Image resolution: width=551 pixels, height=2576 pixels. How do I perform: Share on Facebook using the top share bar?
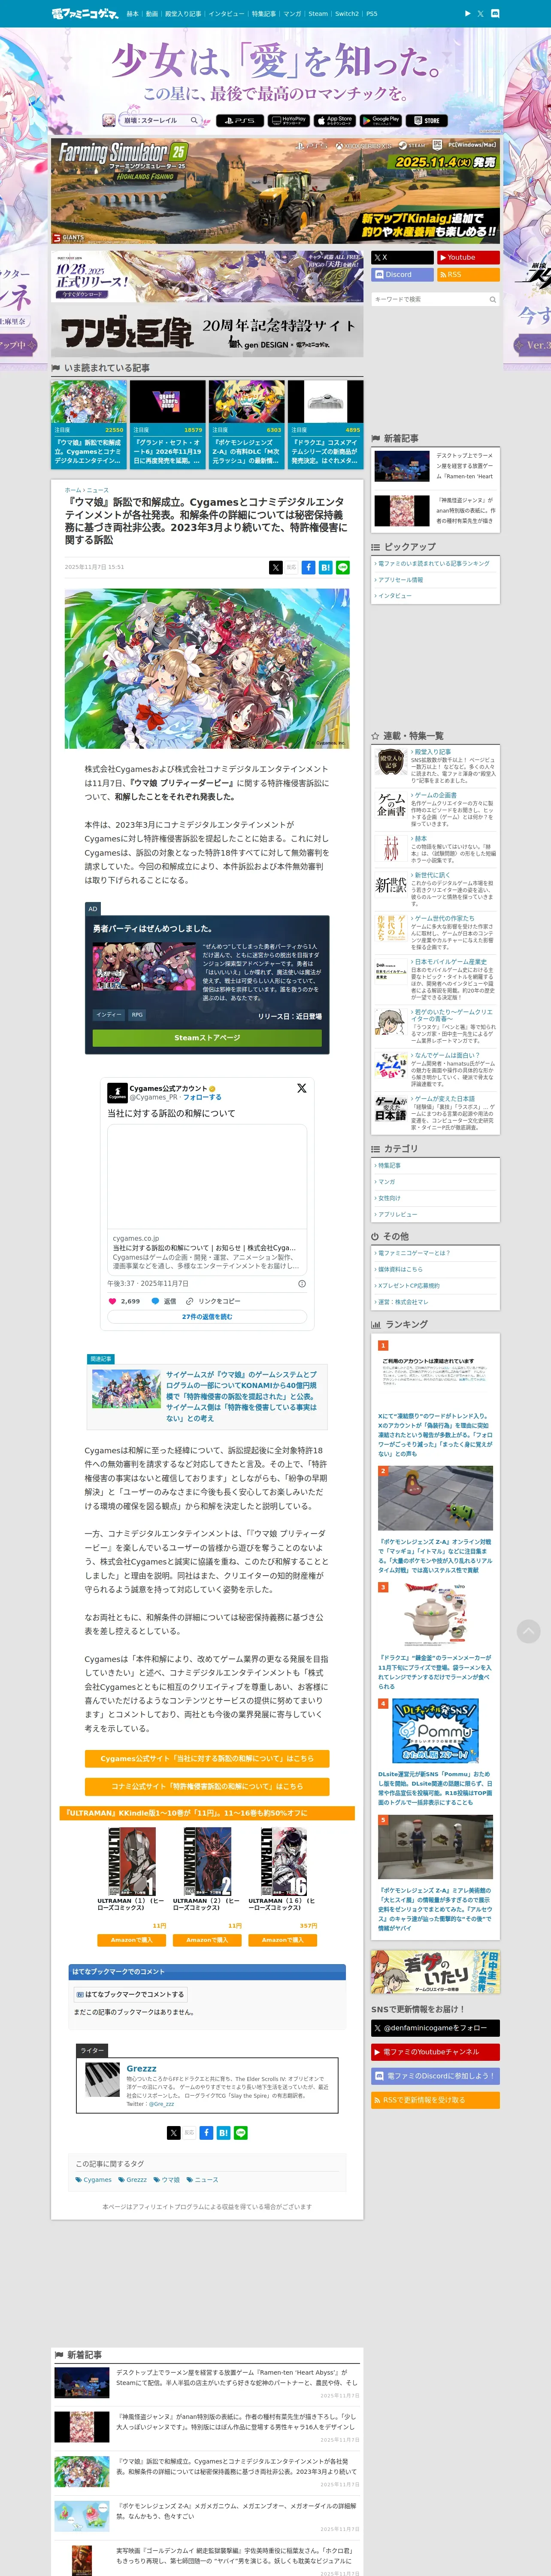pyautogui.click(x=309, y=567)
